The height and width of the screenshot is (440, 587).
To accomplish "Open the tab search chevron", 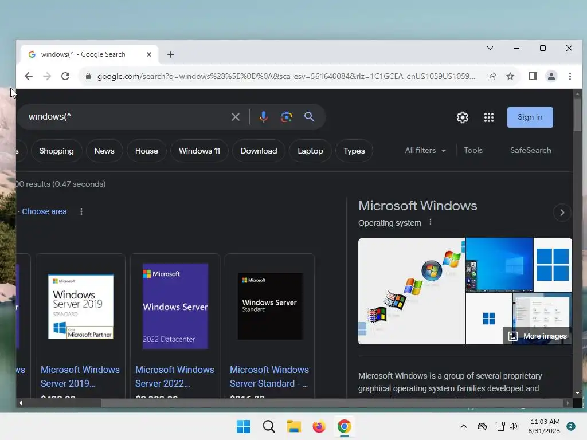I will click(490, 48).
